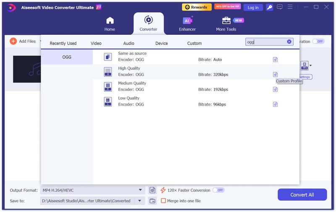Expand the dropdown arrow beside MP4 file icon

click(x=310, y=66)
